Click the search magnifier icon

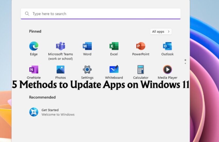tap(27, 14)
